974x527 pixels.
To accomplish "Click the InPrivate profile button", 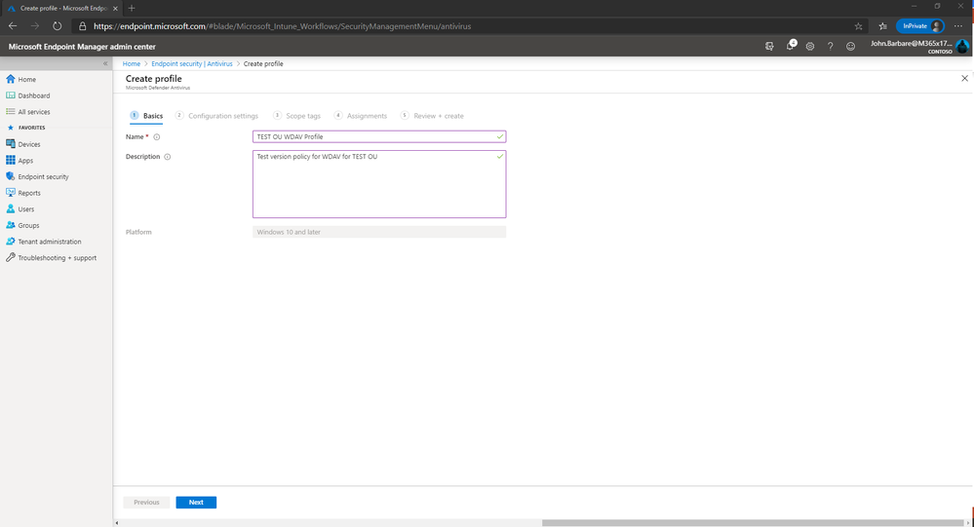I will click(x=920, y=26).
